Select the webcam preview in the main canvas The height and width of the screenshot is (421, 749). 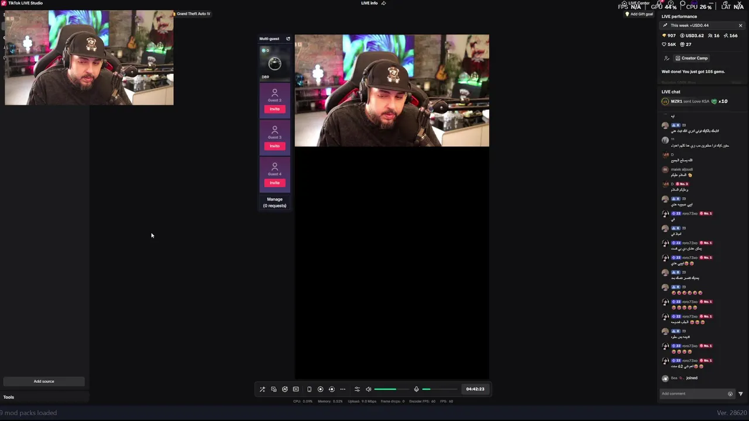[x=391, y=91]
